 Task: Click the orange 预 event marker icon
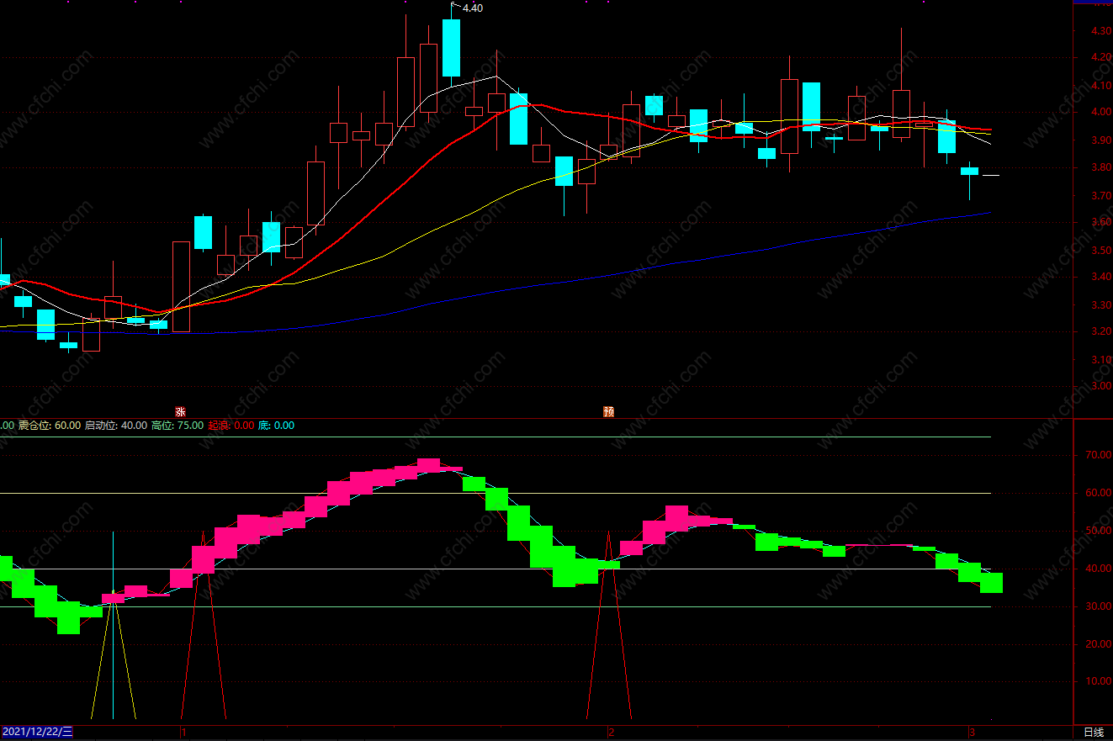(x=609, y=412)
